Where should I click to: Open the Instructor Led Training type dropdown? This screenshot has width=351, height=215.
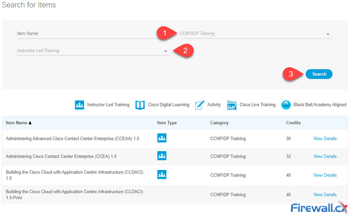[x=93, y=51]
